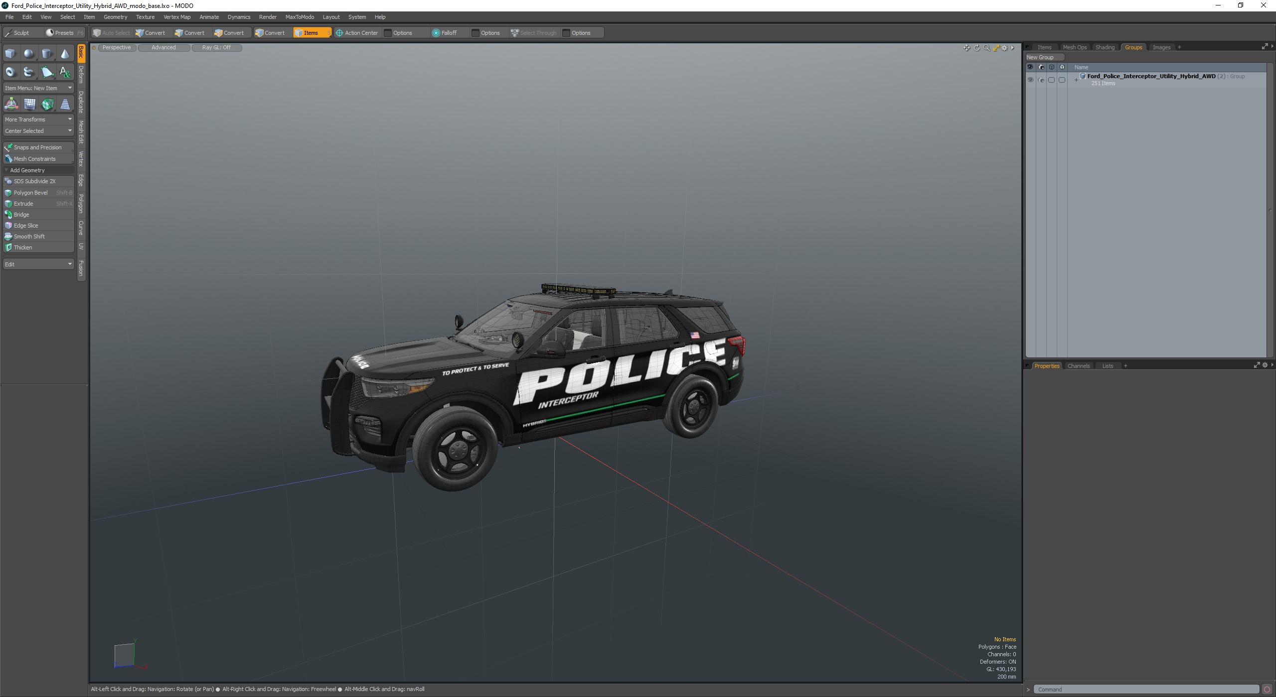The width and height of the screenshot is (1276, 697).
Task: Select the taper grid tool
Action: (65, 104)
